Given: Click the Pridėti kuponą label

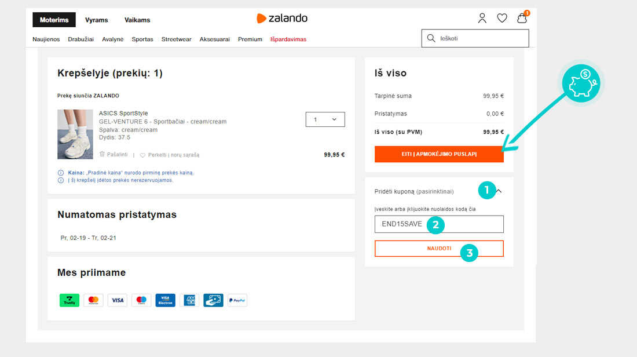Looking at the screenshot, I should [x=414, y=191].
